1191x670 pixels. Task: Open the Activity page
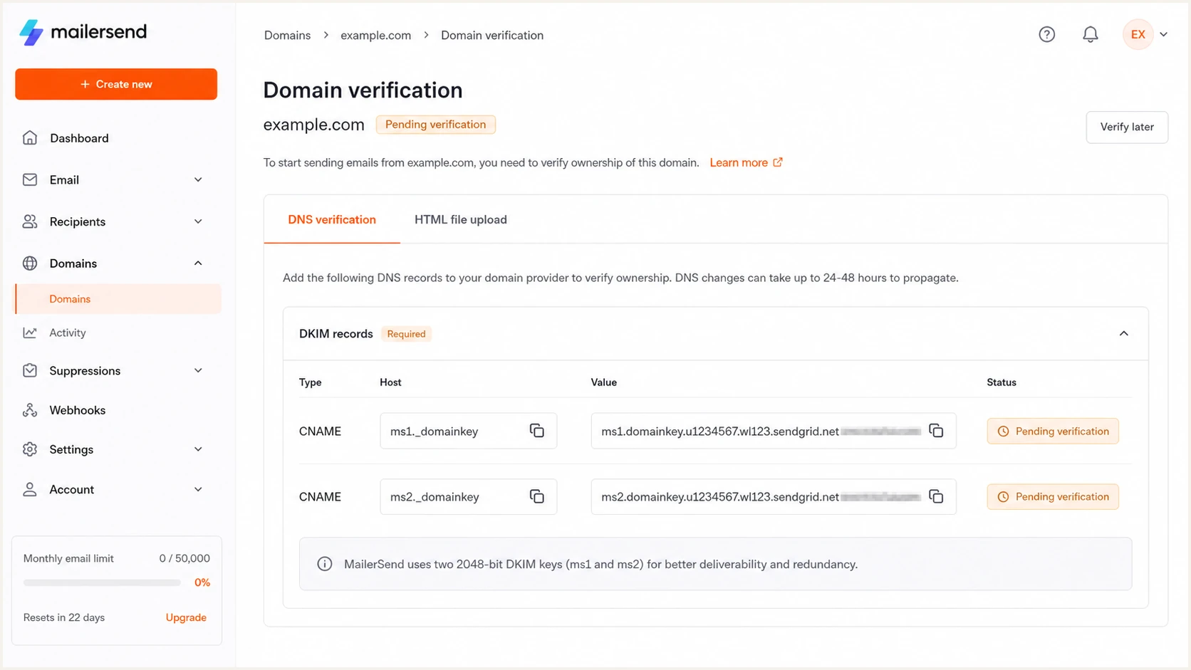(x=67, y=333)
